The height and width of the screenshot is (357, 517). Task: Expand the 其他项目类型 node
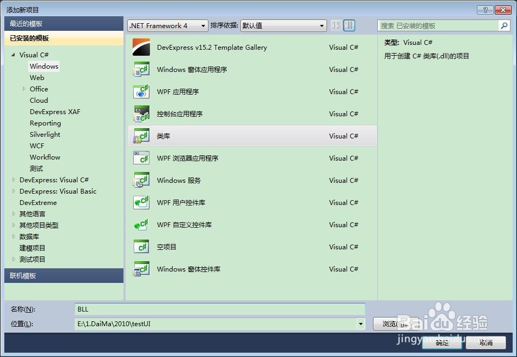(14, 225)
